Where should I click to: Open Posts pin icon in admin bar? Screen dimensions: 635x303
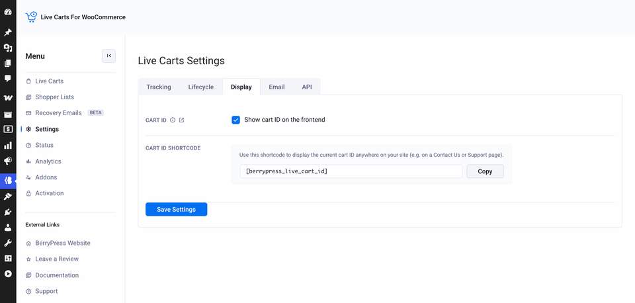(8, 32)
